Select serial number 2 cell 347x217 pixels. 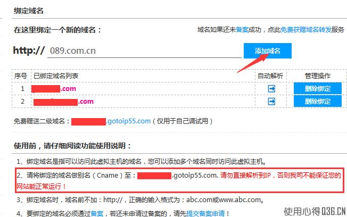click(x=22, y=102)
